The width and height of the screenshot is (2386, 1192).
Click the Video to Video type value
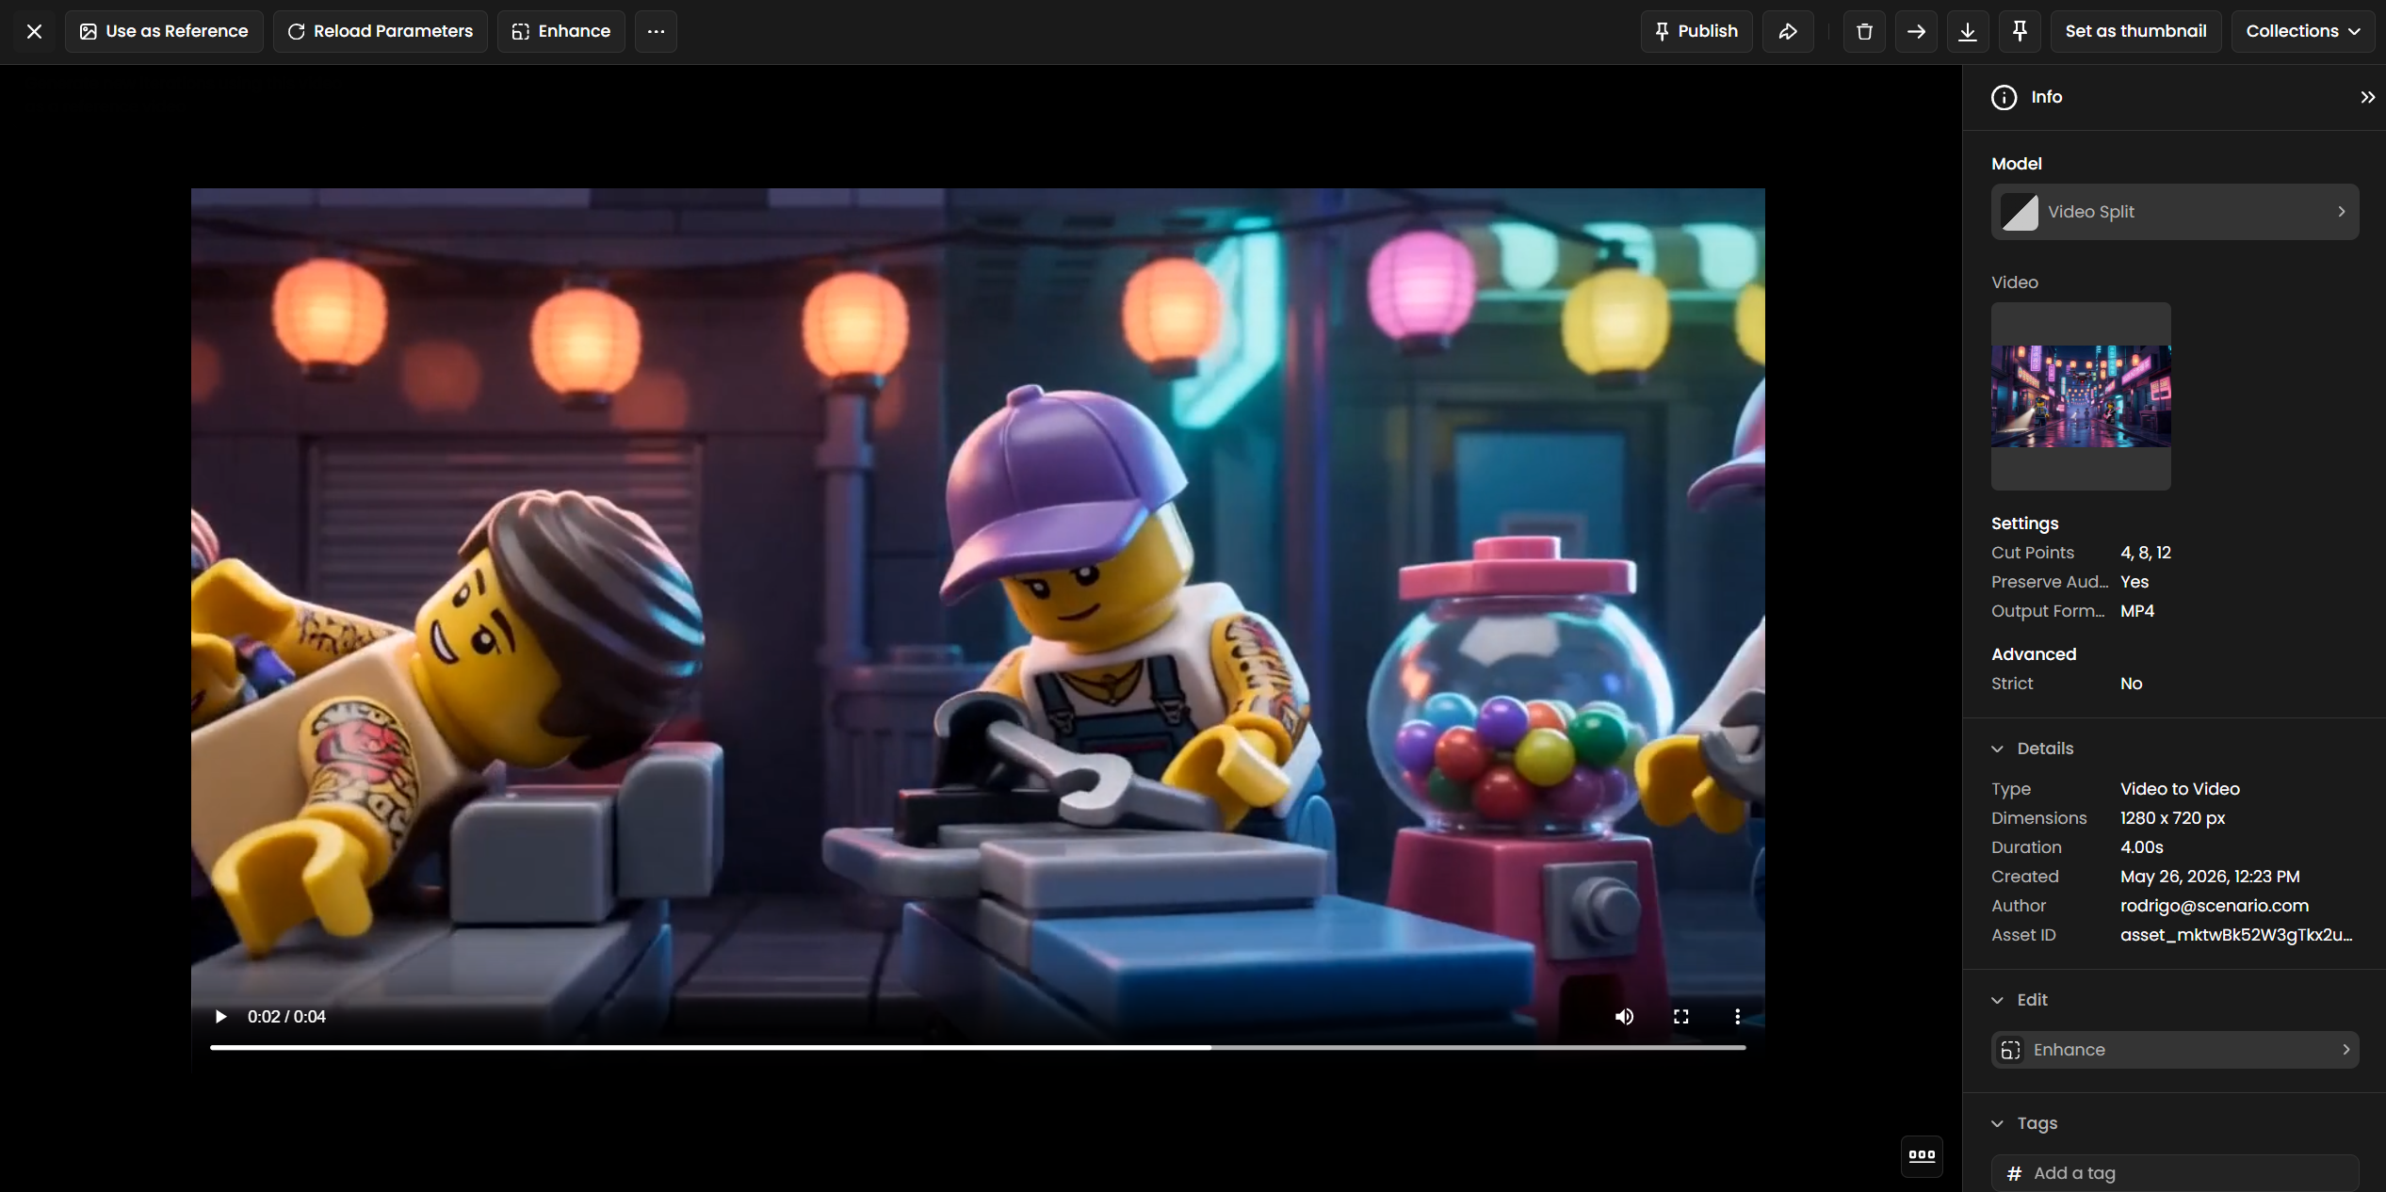click(2180, 789)
